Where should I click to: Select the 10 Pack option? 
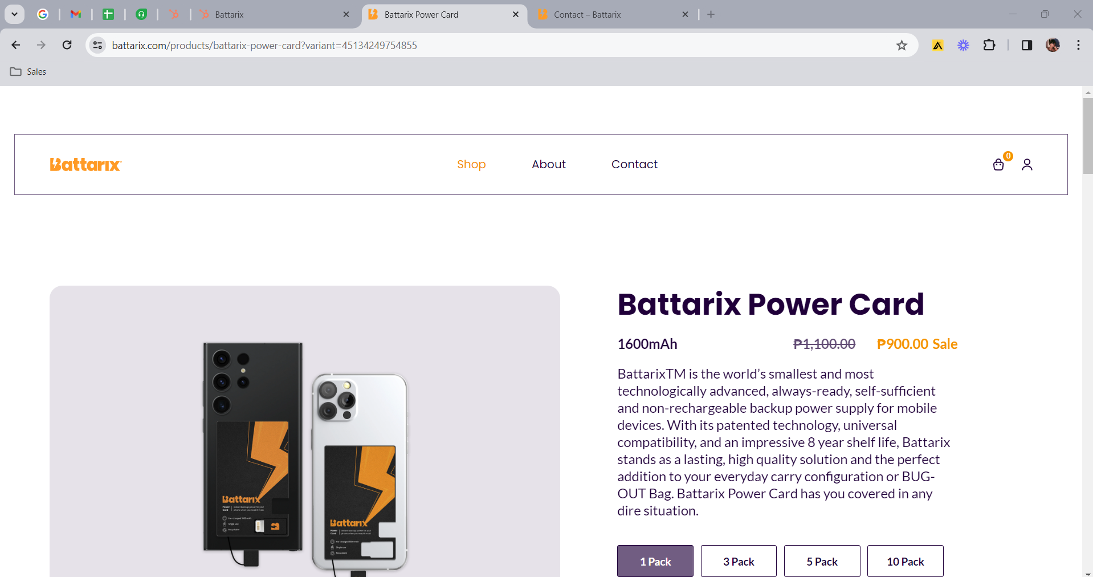(x=906, y=561)
